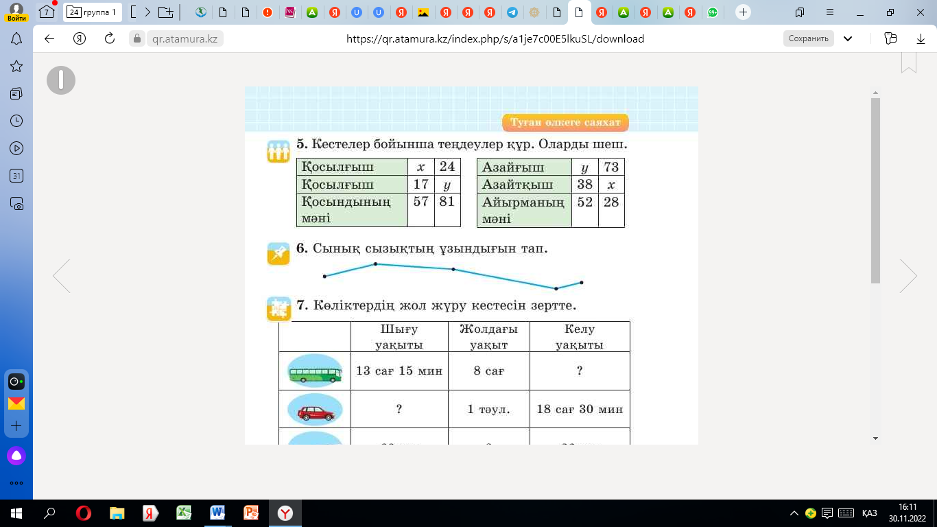Go to the next page arrow
Image resolution: width=937 pixels, height=527 pixels.
[x=908, y=277]
